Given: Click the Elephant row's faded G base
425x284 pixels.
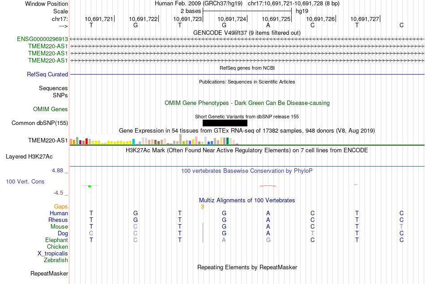Looking at the screenshot, I should (268, 240).
